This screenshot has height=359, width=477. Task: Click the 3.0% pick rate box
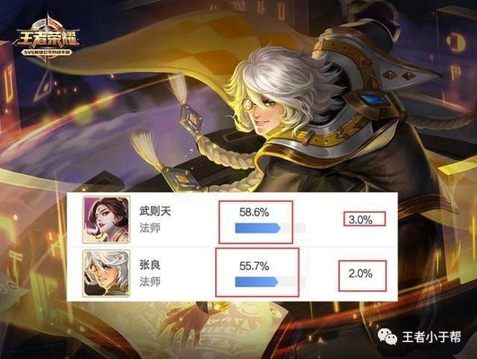click(364, 219)
